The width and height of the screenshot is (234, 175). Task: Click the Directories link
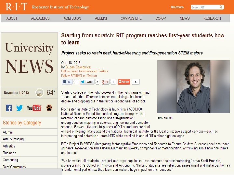[177, 7]
